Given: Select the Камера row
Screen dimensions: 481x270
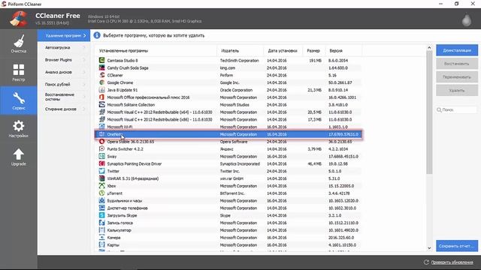Looking at the screenshot, I should [x=228, y=237].
